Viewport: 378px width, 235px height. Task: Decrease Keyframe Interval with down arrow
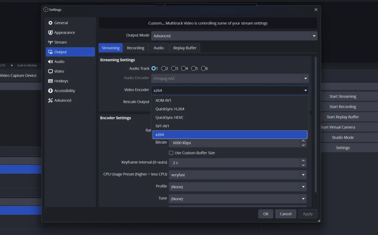303,165
